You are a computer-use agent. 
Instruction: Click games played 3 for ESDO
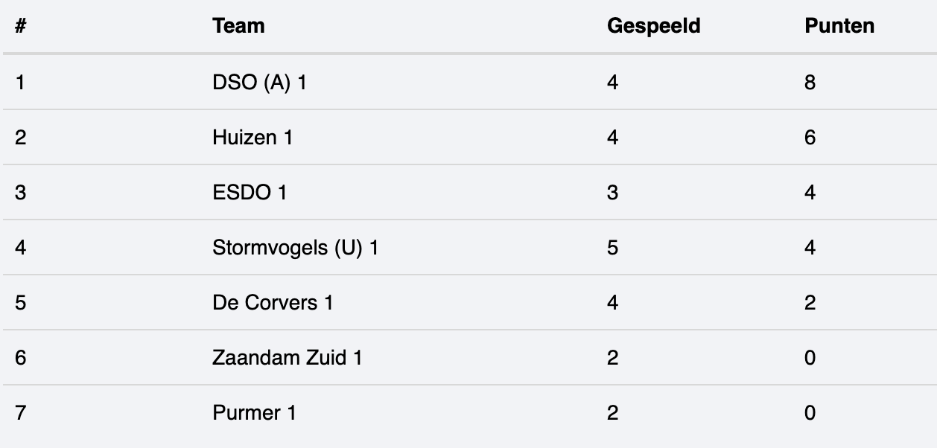pos(612,193)
